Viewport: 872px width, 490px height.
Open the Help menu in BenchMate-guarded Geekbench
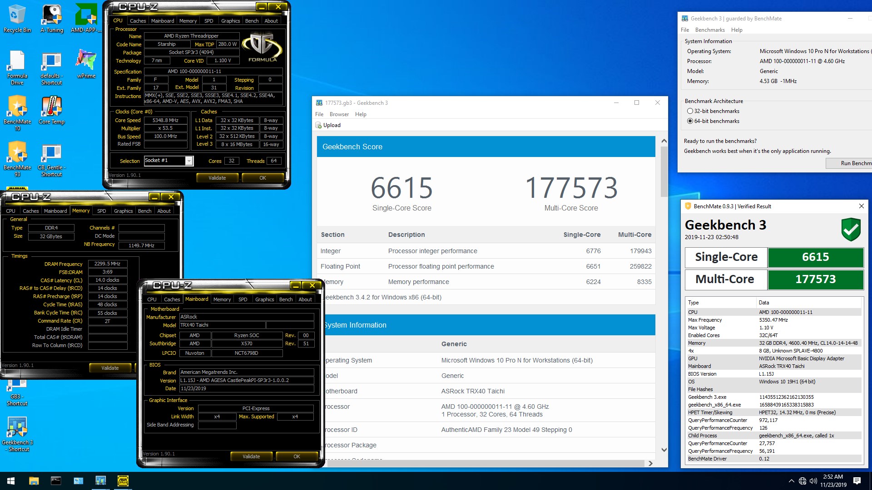click(737, 30)
